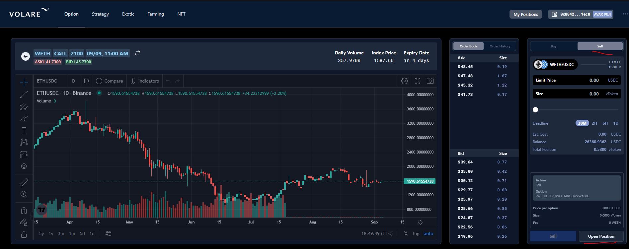This screenshot has width=629, height=249.
Task: Switch the order form to Sell
Action: (600, 46)
